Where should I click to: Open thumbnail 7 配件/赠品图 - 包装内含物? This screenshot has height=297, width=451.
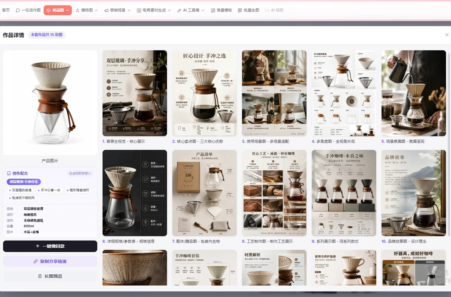pos(205,193)
